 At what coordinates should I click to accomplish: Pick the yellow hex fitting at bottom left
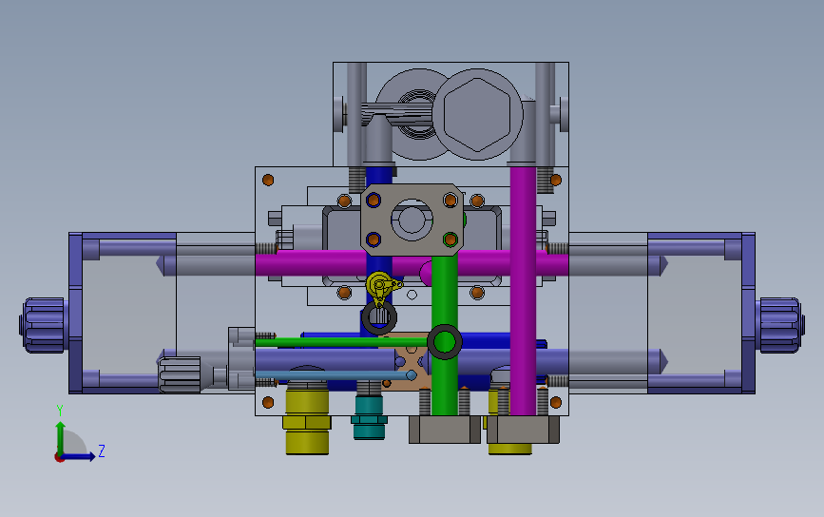pos(307,422)
